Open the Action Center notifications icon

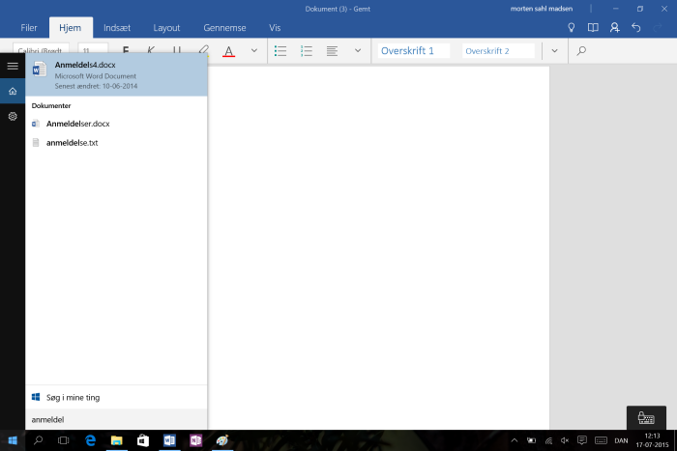click(582, 440)
